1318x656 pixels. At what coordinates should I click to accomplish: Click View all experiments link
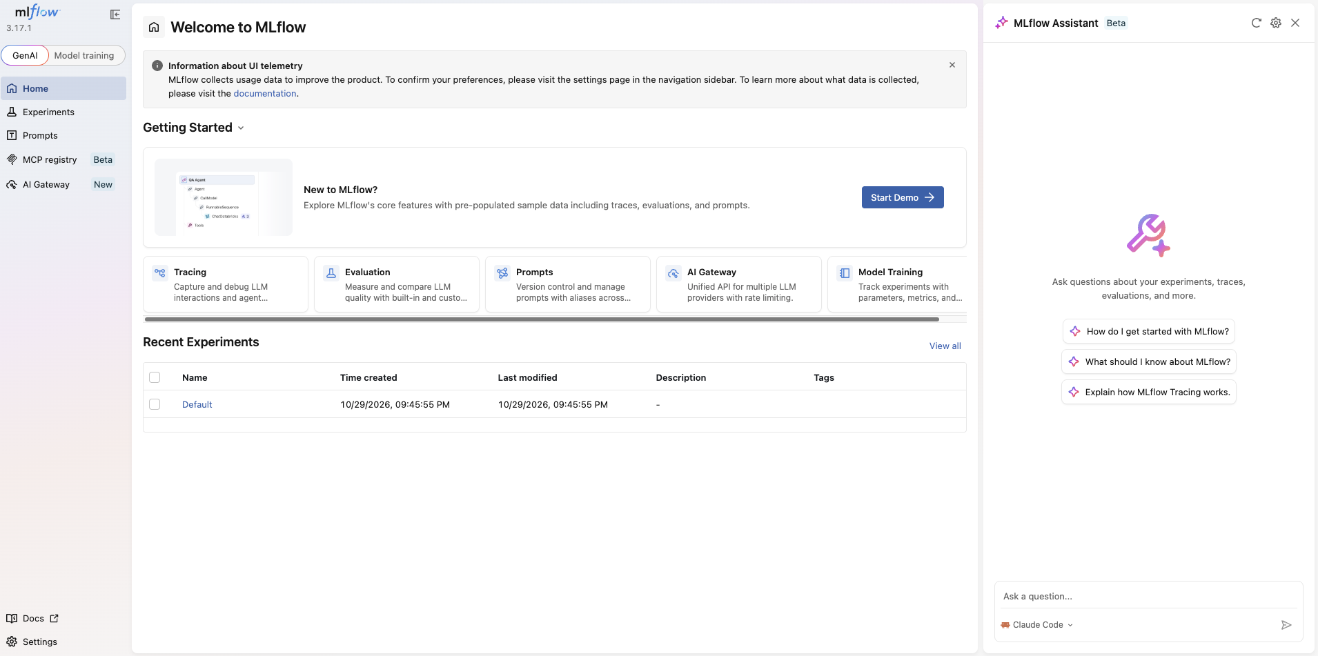click(945, 346)
